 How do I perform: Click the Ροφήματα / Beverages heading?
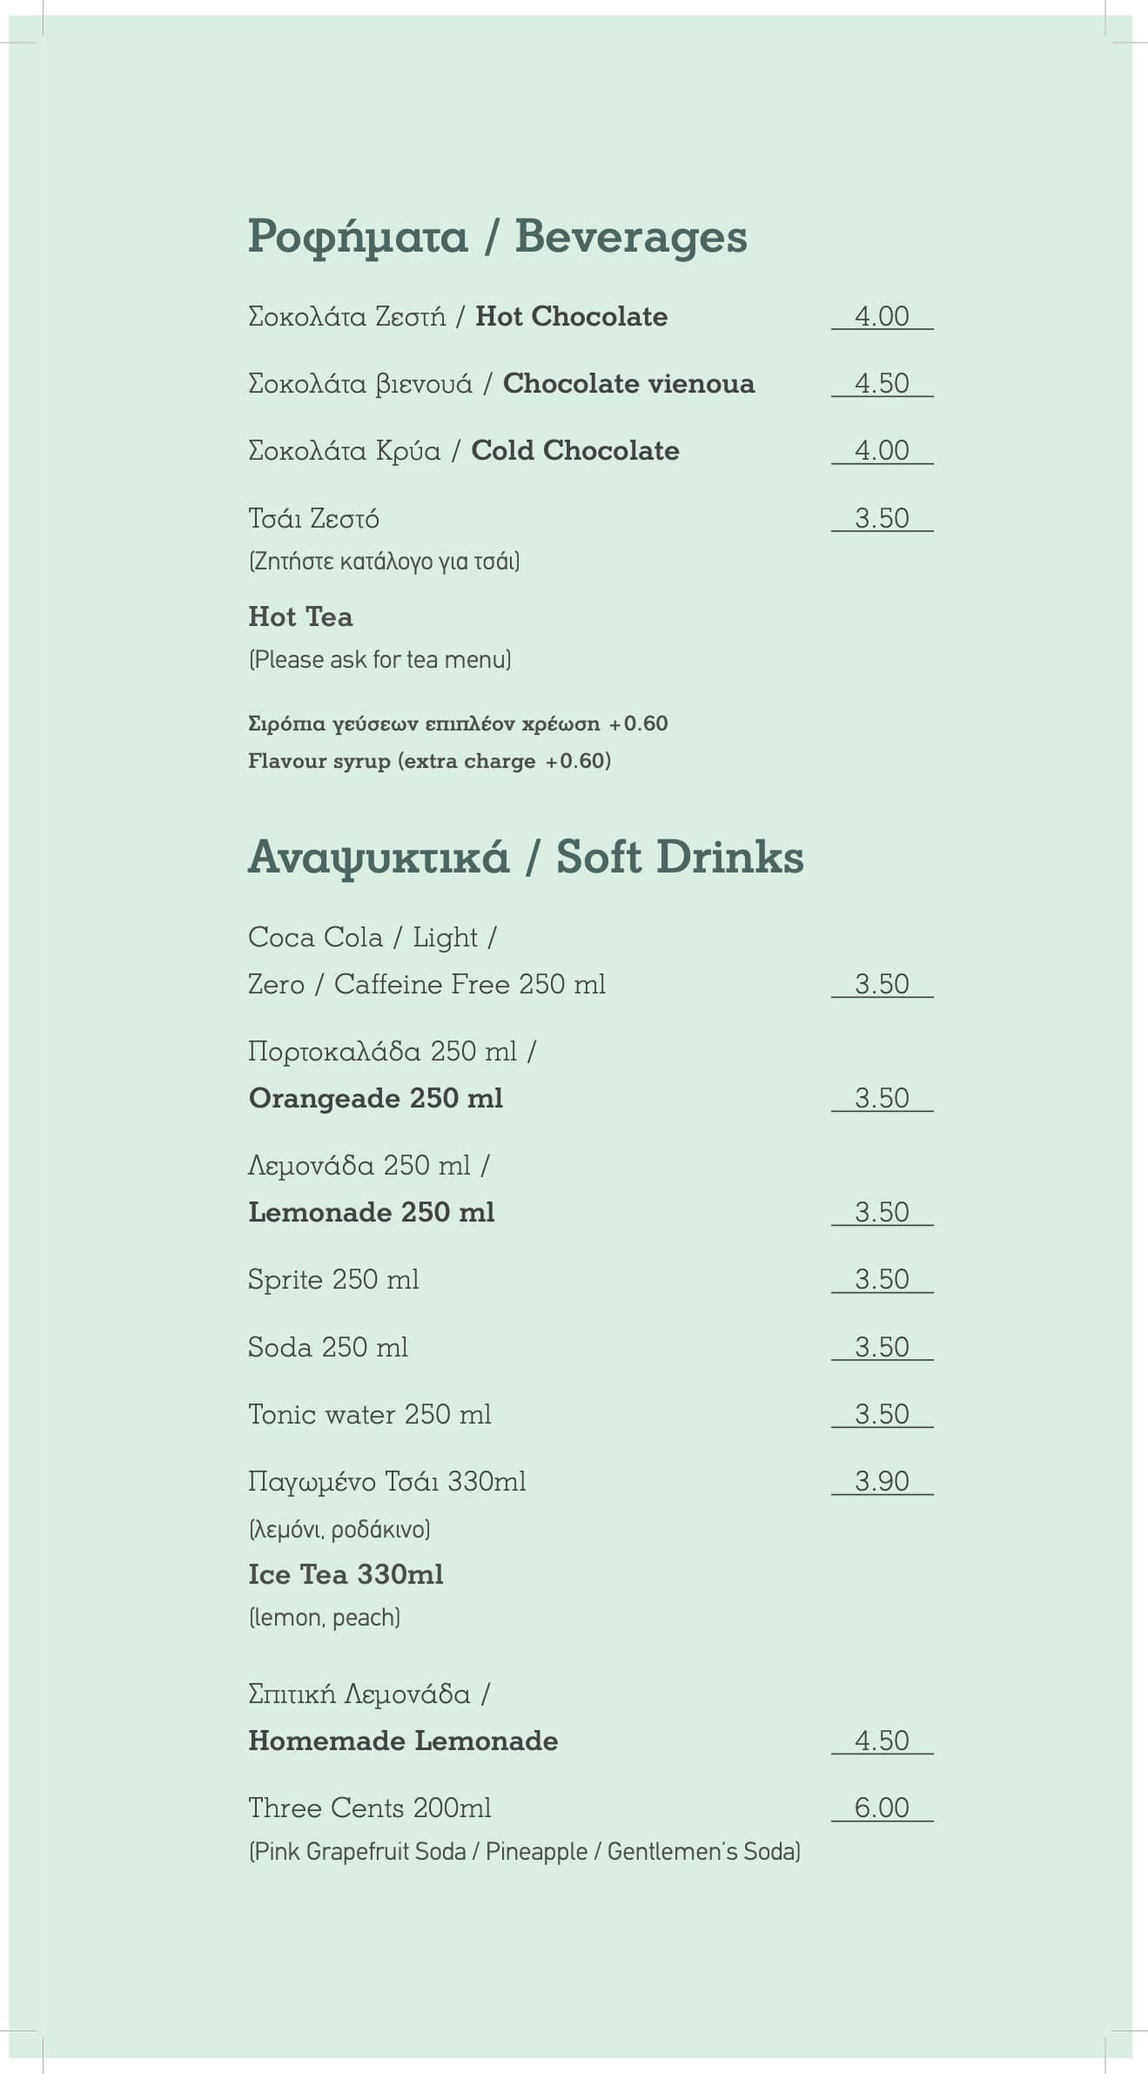pos(497,237)
